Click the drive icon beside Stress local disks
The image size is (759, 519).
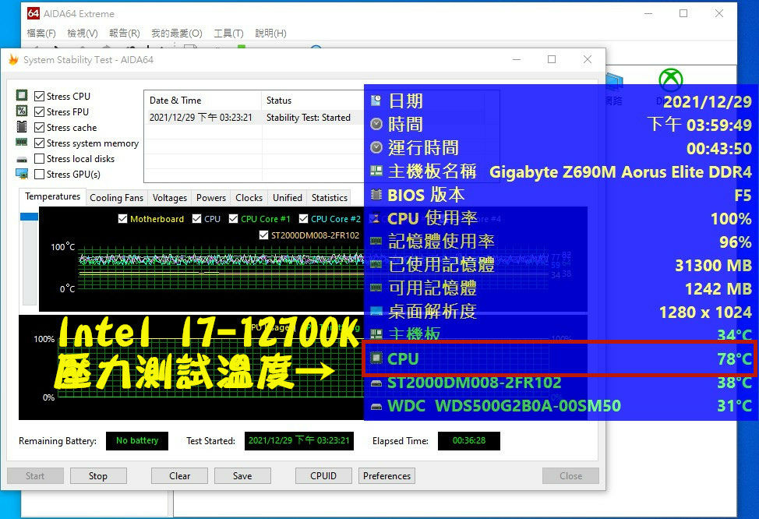[x=22, y=159]
